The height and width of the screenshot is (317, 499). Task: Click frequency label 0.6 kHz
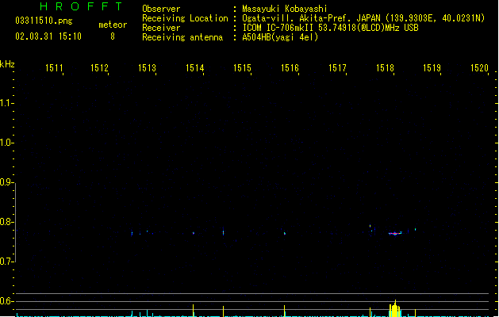coord(6,301)
